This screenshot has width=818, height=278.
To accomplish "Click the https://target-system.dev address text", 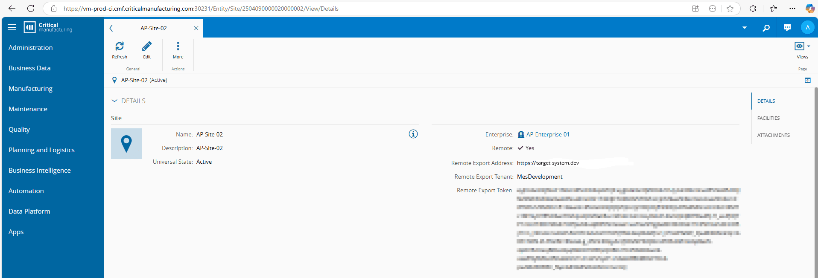I will 548,163.
